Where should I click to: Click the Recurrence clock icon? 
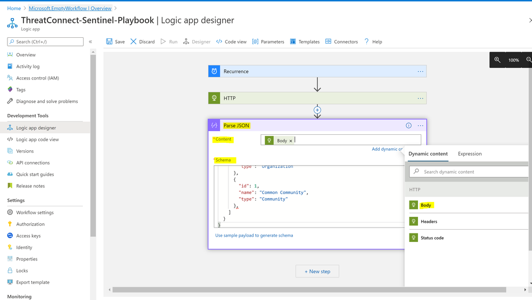214,71
